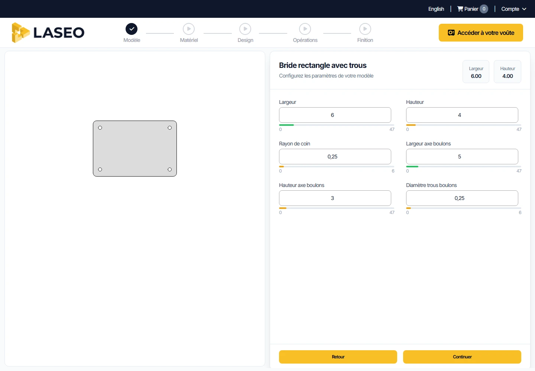Adjust the Hauteur axe boulons slider

coord(337,208)
